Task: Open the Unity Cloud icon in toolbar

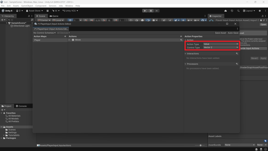Action: click(x=226, y=11)
